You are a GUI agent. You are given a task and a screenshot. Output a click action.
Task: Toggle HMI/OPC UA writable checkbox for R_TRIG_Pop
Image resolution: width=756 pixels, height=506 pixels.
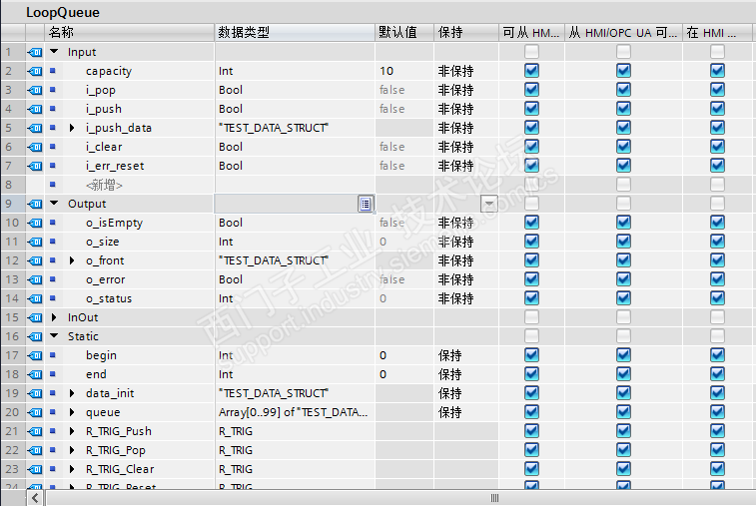click(x=623, y=450)
